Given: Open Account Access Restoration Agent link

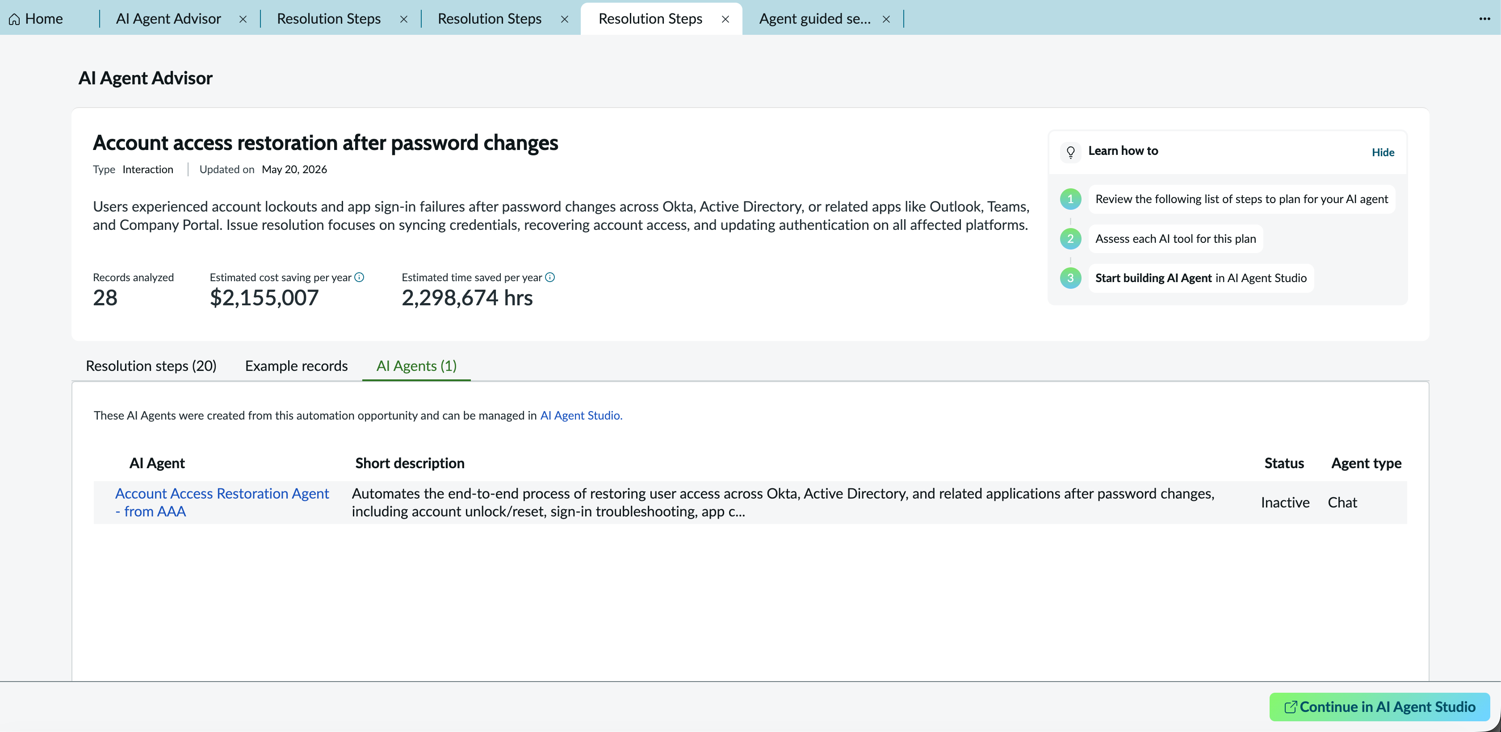Looking at the screenshot, I should pyautogui.click(x=222, y=502).
